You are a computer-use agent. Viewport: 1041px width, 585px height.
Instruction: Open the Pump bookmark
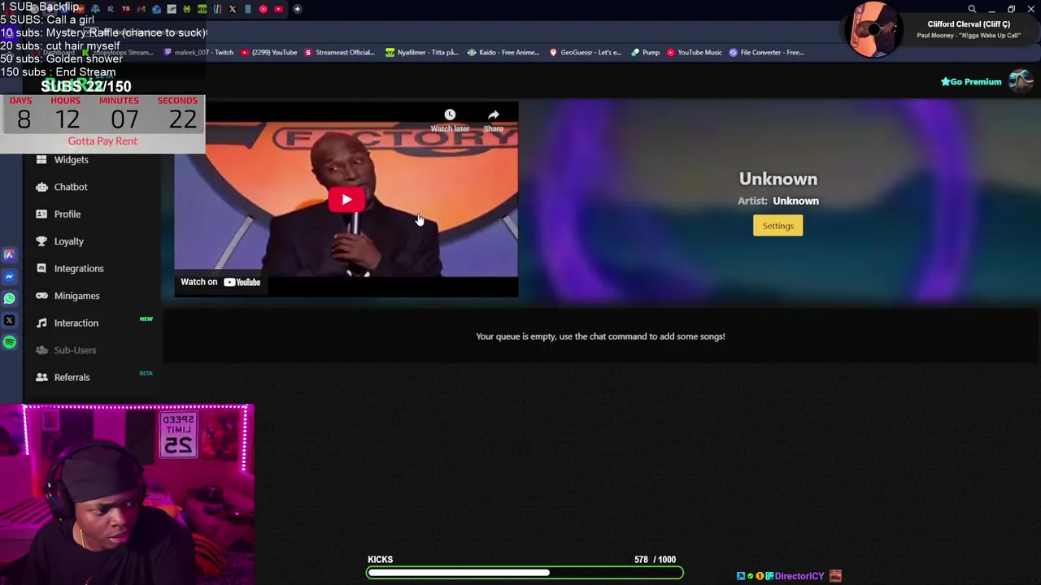tap(646, 53)
